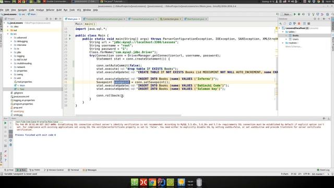The width and height of the screenshot is (334, 188).
Task: Hide the Database panel
Action: click(x=329, y=19)
